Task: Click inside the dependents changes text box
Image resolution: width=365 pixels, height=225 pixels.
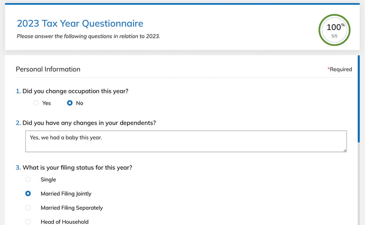Action: coord(186,141)
